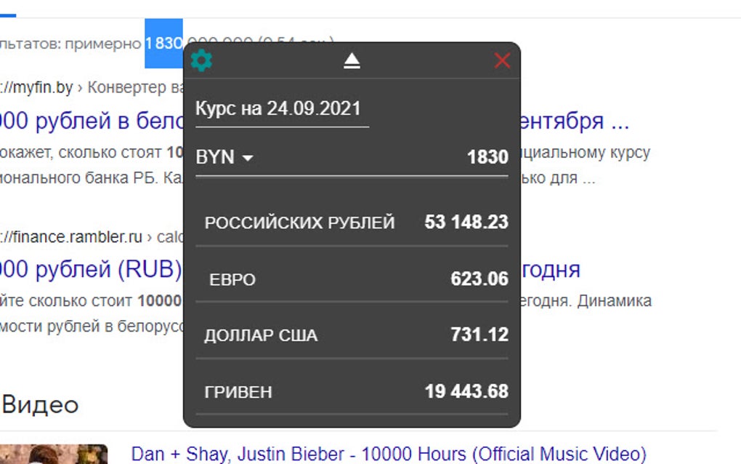Select the РОССИЙСКИХ РУБЛЕЙ conversion row

[301, 223]
